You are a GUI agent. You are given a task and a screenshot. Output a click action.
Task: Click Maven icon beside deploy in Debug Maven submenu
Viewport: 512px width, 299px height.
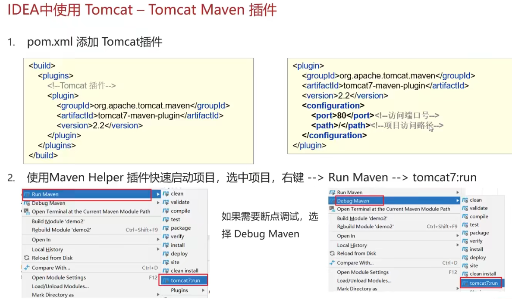click(465, 257)
